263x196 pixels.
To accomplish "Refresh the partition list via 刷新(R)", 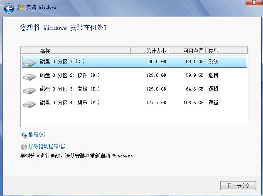I will [x=37, y=135].
